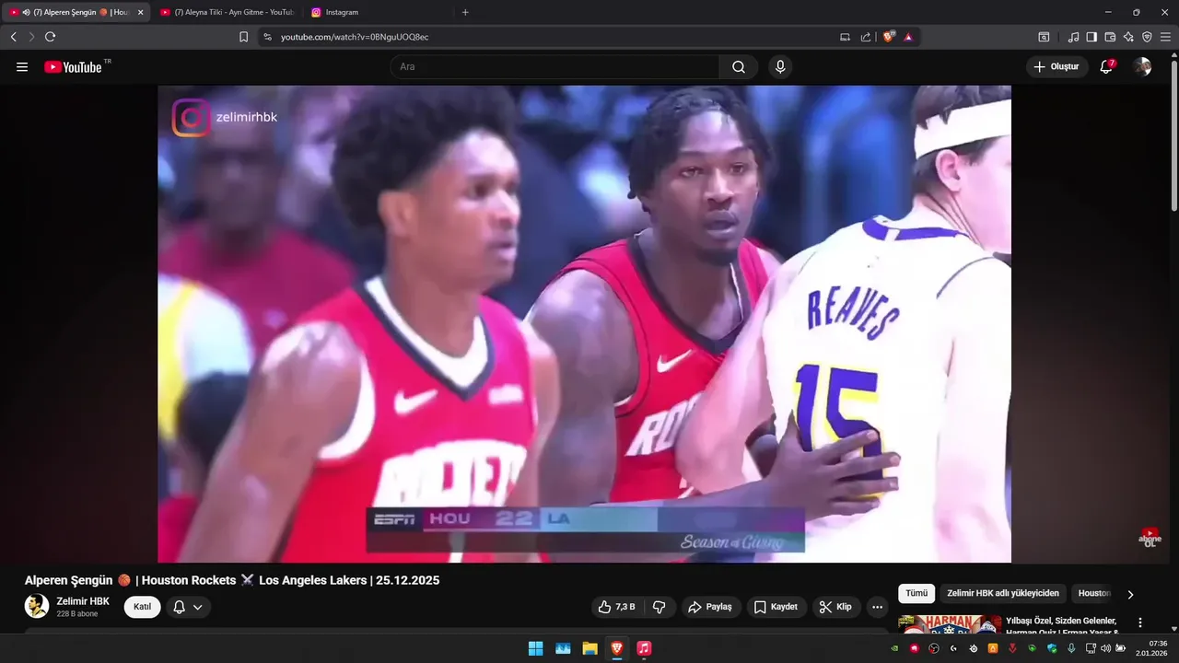This screenshot has height=663, width=1179.
Task: Click the share page icon in address bar
Action: tap(866, 37)
